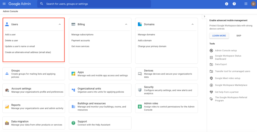Click the Groups icon
This screenshot has width=257, height=132.
7,74
